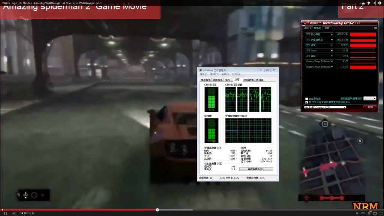Click the watch later clock icon
Viewport: 384px width, 216px height.
[357, 213]
